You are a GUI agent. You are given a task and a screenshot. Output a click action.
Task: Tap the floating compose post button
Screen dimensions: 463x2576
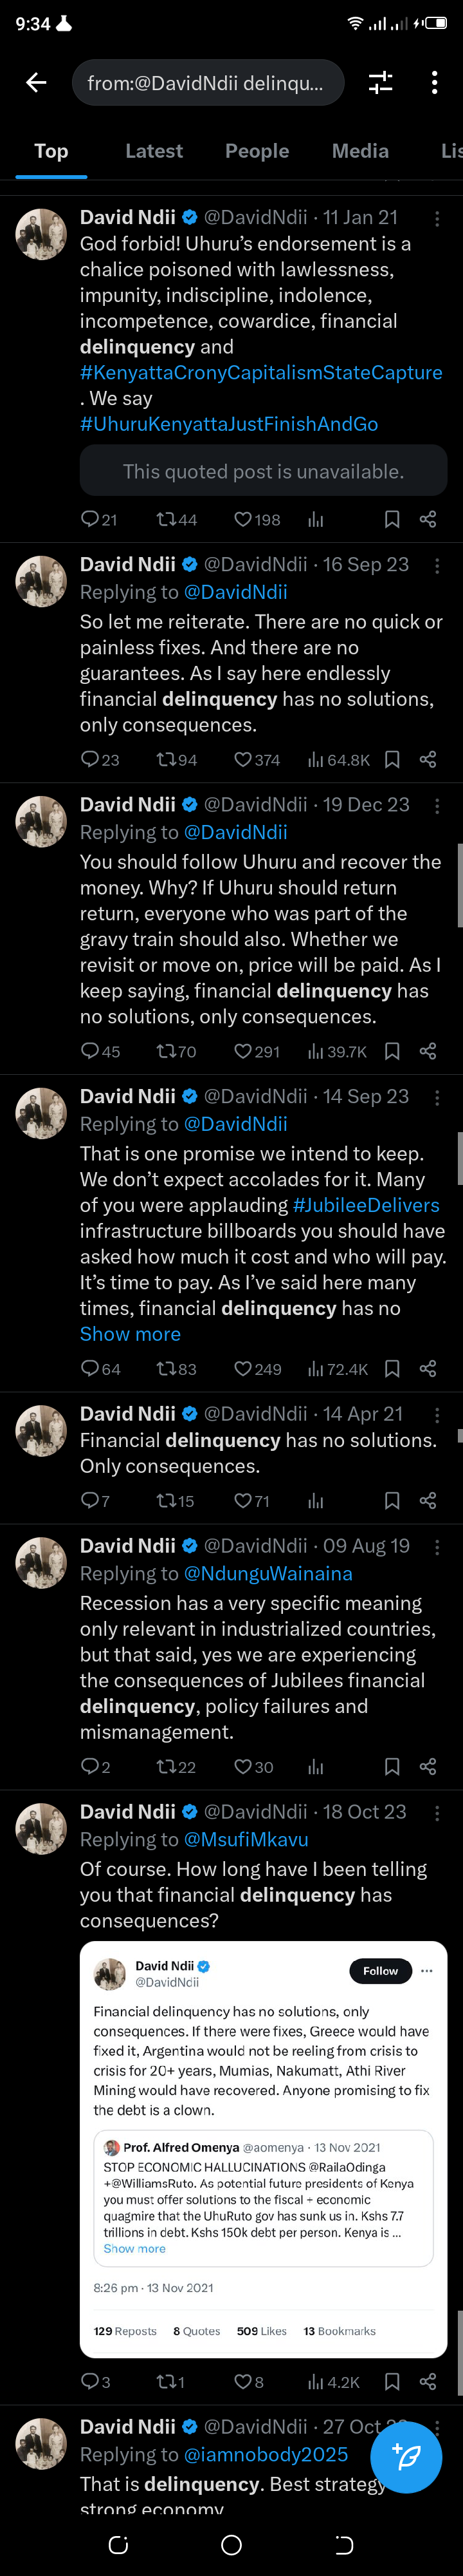[x=405, y=2457]
